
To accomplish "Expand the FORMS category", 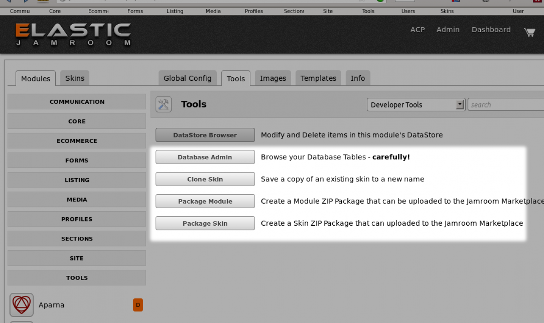I will tap(77, 160).
